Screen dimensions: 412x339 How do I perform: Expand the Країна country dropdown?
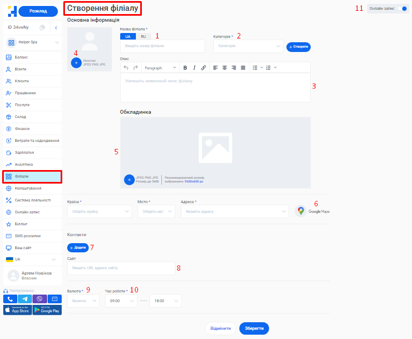coord(99,211)
